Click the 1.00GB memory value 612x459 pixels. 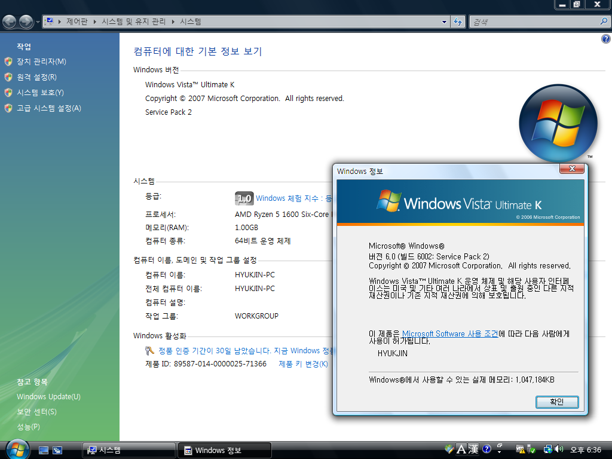coord(246,228)
